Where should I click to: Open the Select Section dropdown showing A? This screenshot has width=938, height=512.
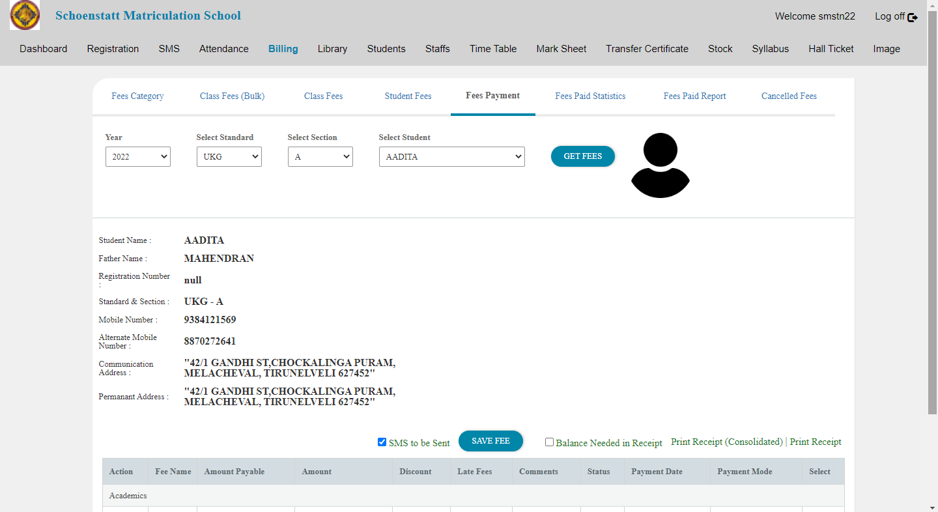[x=320, y=156]
